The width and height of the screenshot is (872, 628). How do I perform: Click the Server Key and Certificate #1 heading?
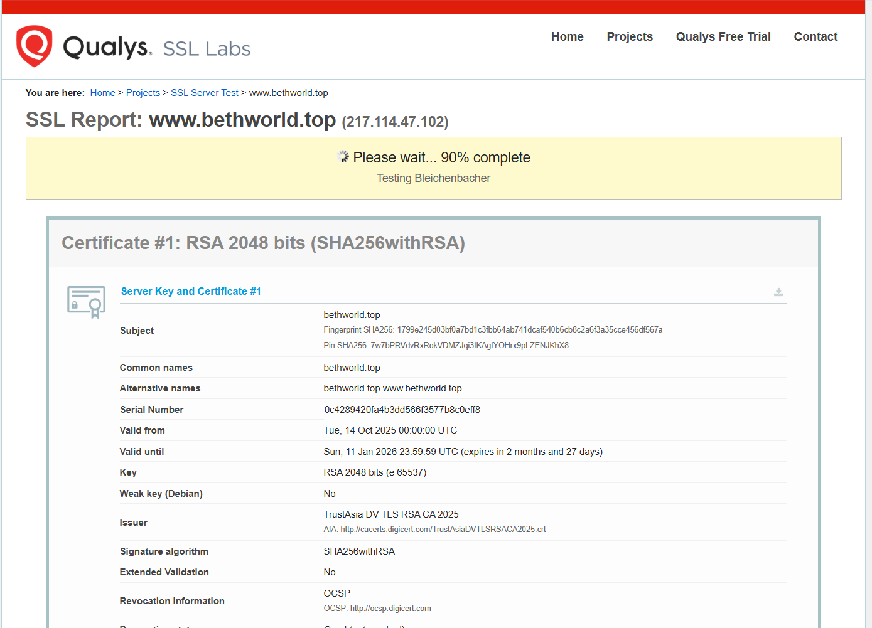[x=191, y=292]
